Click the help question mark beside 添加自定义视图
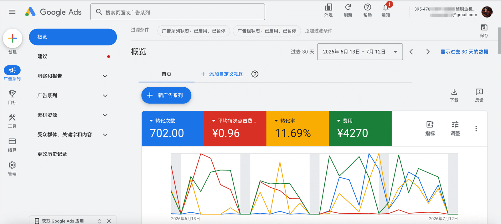The image size is (501, 224). [255, 74]
